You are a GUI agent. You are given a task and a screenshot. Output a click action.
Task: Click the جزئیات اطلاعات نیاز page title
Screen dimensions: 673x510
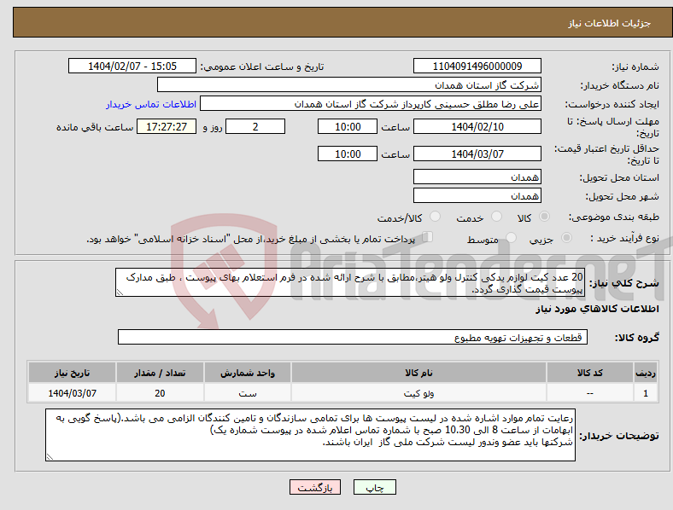pyautogui.click(x=610, y=23)
